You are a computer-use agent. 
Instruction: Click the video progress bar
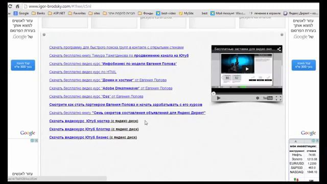[247, 93]
